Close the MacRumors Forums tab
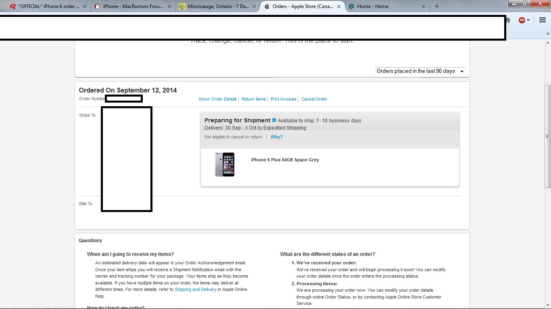The width and height of the screenshot is (551, 309). (x=169, y=6)
